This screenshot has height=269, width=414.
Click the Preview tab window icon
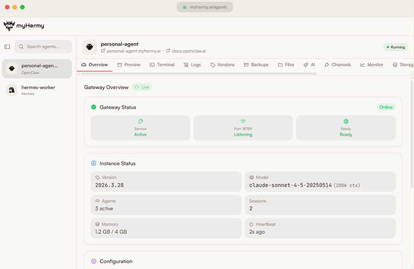pos(120,65)
